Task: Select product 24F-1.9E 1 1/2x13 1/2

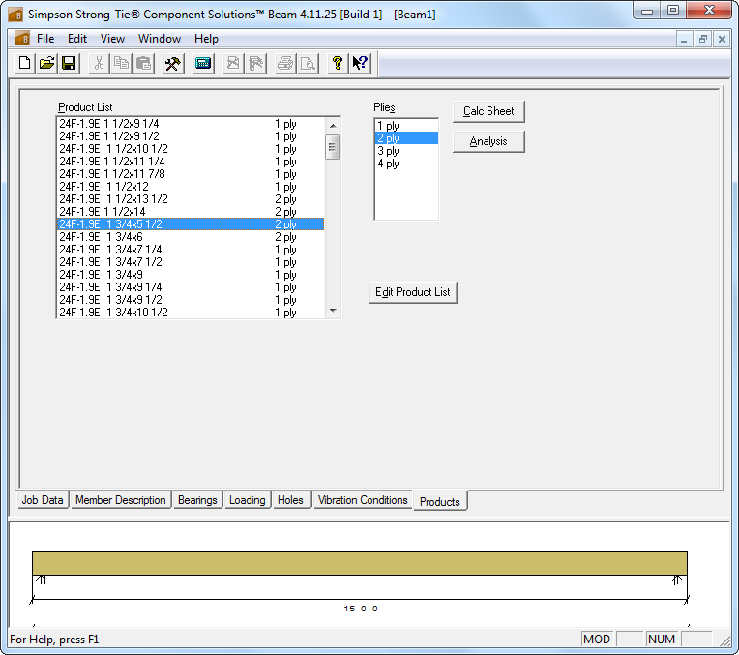Action: tap(191, 199)
